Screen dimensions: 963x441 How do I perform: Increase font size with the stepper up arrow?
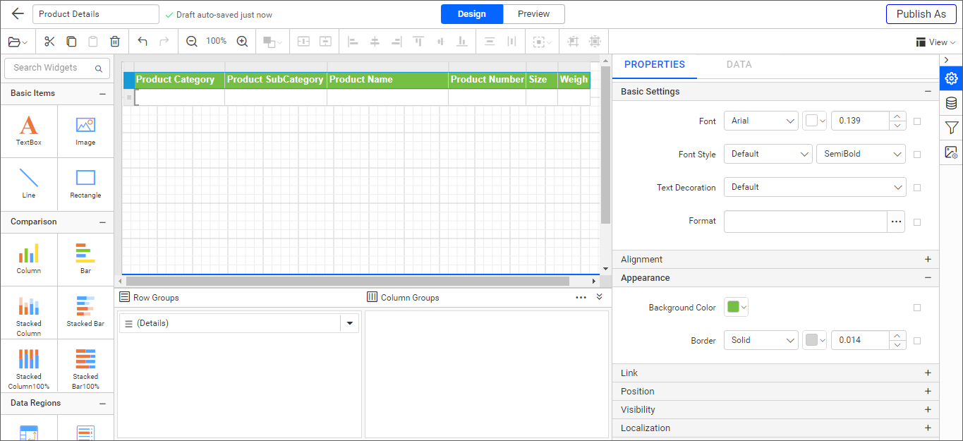pos(897,116)
